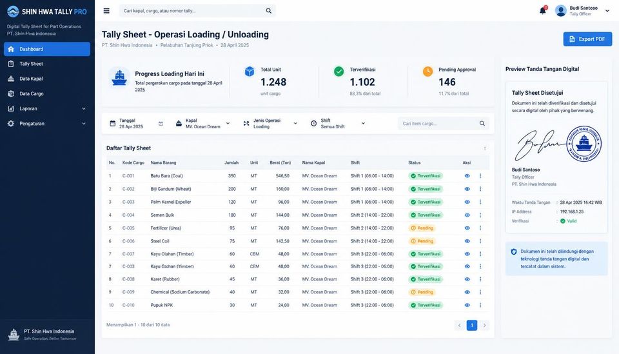Open more options for Pupuk NPK row
The image size is (619, 354).
(480, 305)
